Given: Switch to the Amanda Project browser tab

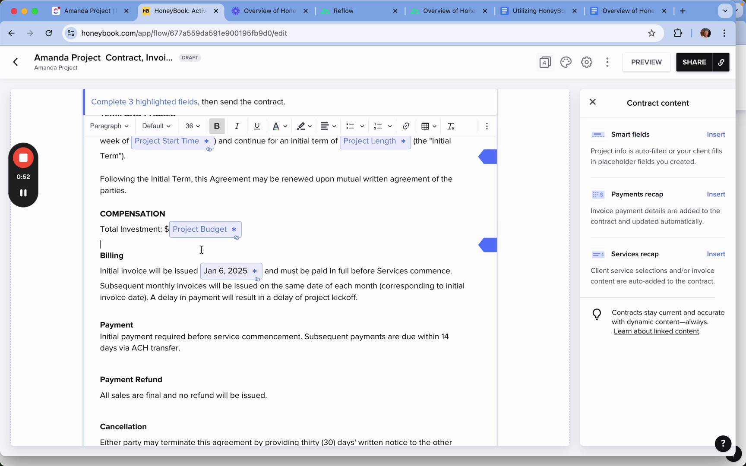Looking at the screenshot, I should click(91, 11).
